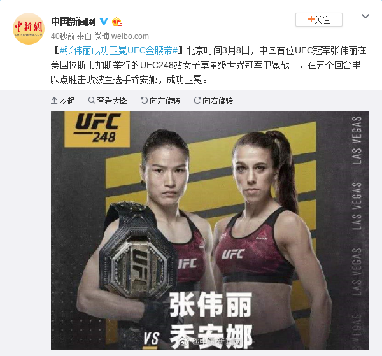382x356 pixels.
Task: Click the blue verified V badge
Action: (x=104, y=22)
